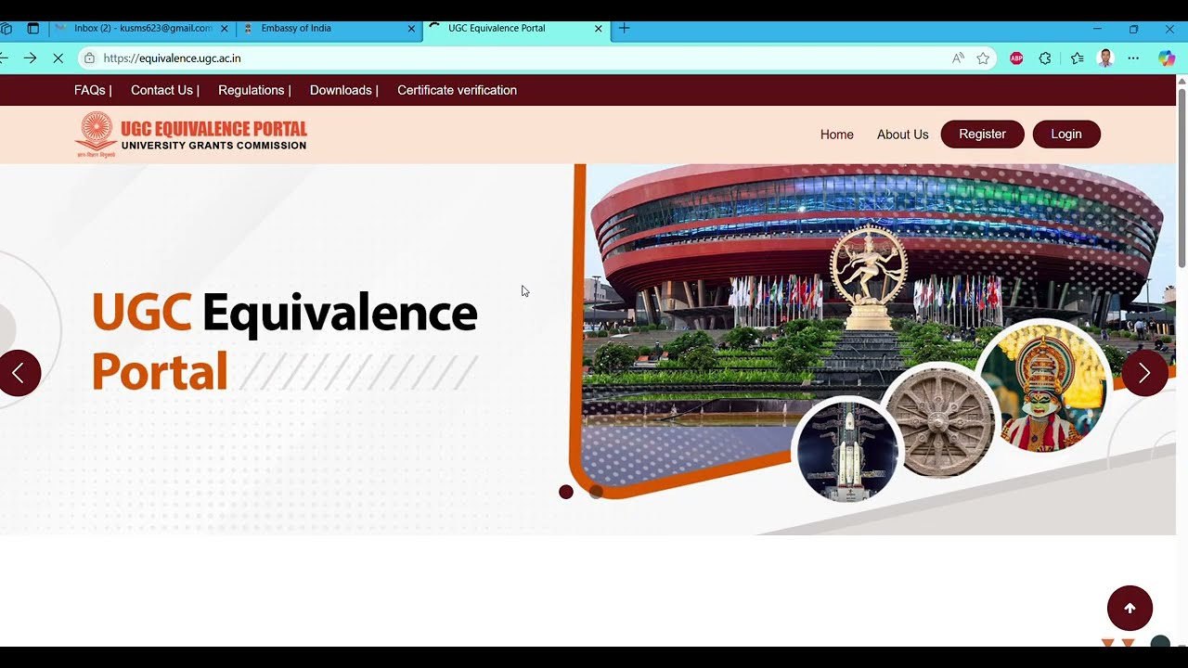Open the browser profile avatar
This screenshot has width=1188, height=668.
1105,58
